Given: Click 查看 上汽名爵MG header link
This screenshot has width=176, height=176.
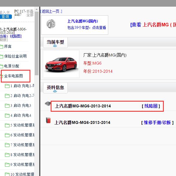Looking at the screenshot, I should point(153,25).
